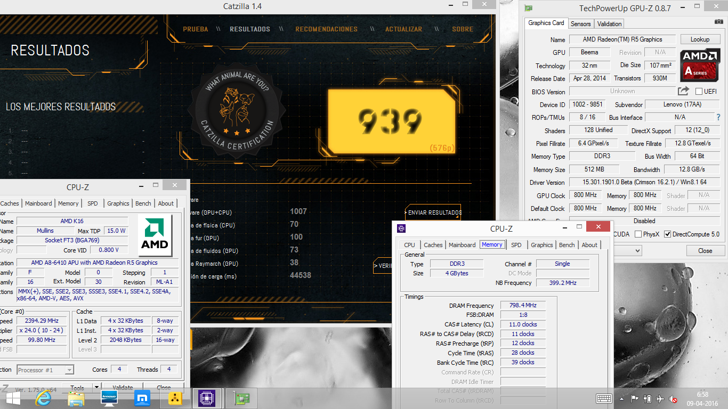728x409 pixels.
Task: Open the Action Center flag icon
Action: coord(634,398)
